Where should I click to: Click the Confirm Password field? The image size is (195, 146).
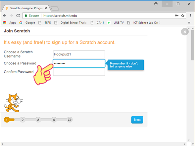(79, 72)
